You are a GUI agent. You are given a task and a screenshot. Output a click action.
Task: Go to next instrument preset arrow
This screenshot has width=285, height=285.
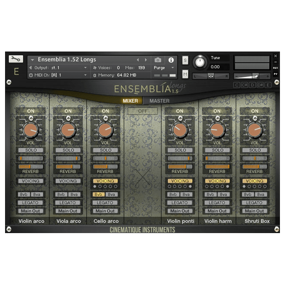(146, 60)
